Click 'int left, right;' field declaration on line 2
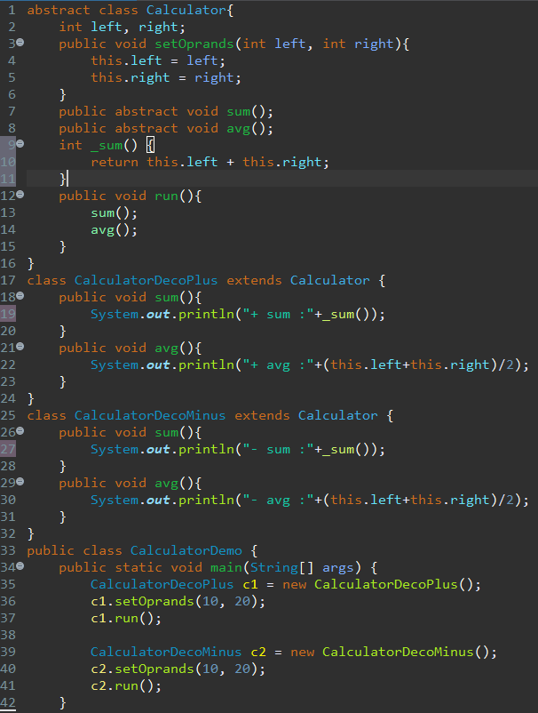 123,28
